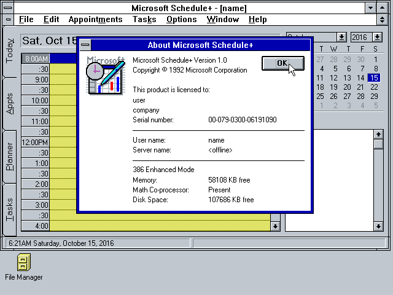393x295 pixels.
Task: Click the 2016 year field
Action: (362, 37)
